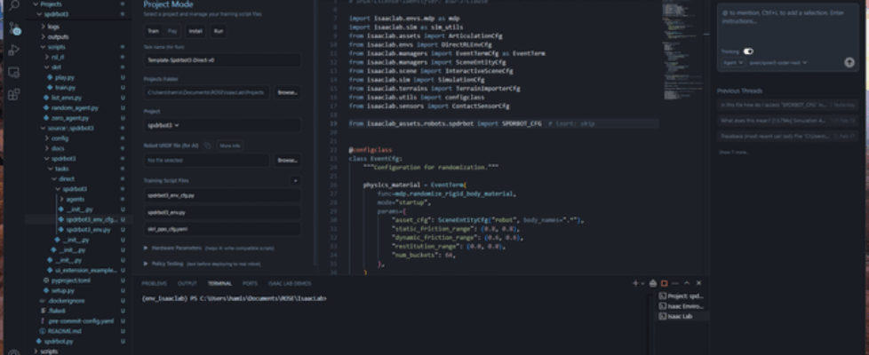869x355 pixels.
Task: Expand the Hardware Parameters section
Action: tap(178, 248)
